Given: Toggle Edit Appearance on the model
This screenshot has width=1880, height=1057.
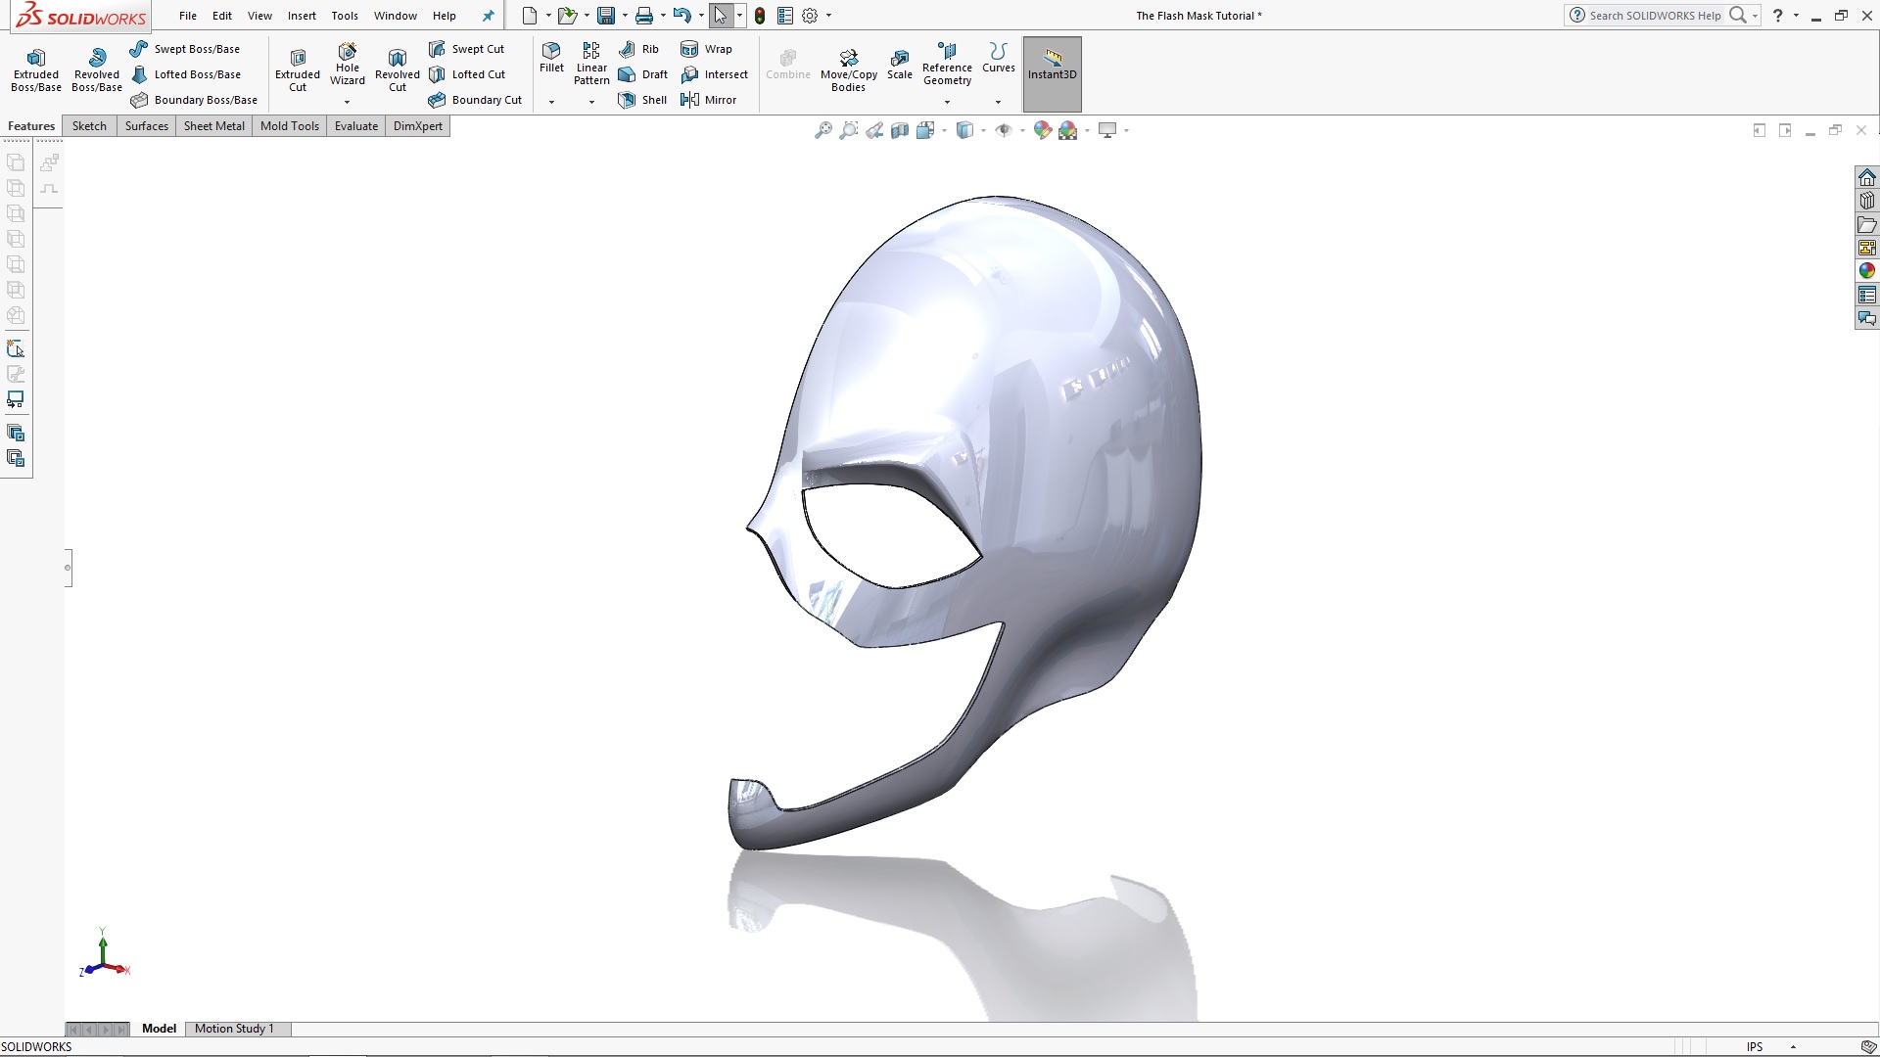Looking at the screenshot, I should pos(1041,129).
